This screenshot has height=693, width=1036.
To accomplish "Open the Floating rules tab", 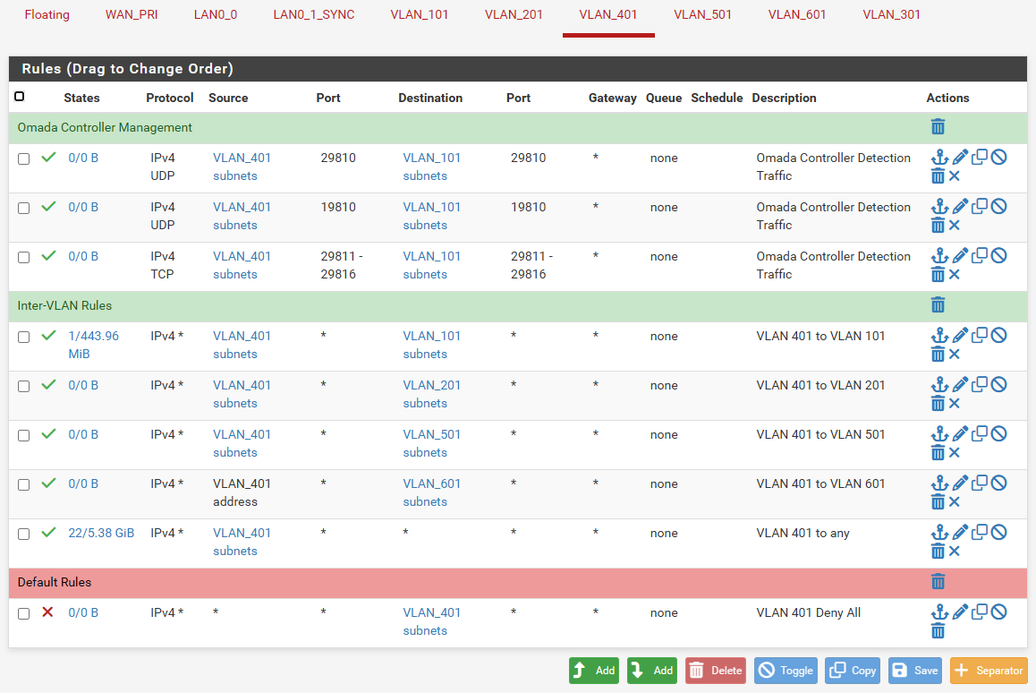I will [x=47, y=14].
